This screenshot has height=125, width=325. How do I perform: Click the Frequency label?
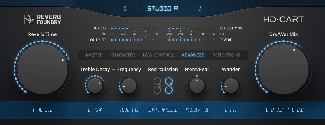pyautogui.click(x=129, y=70)
